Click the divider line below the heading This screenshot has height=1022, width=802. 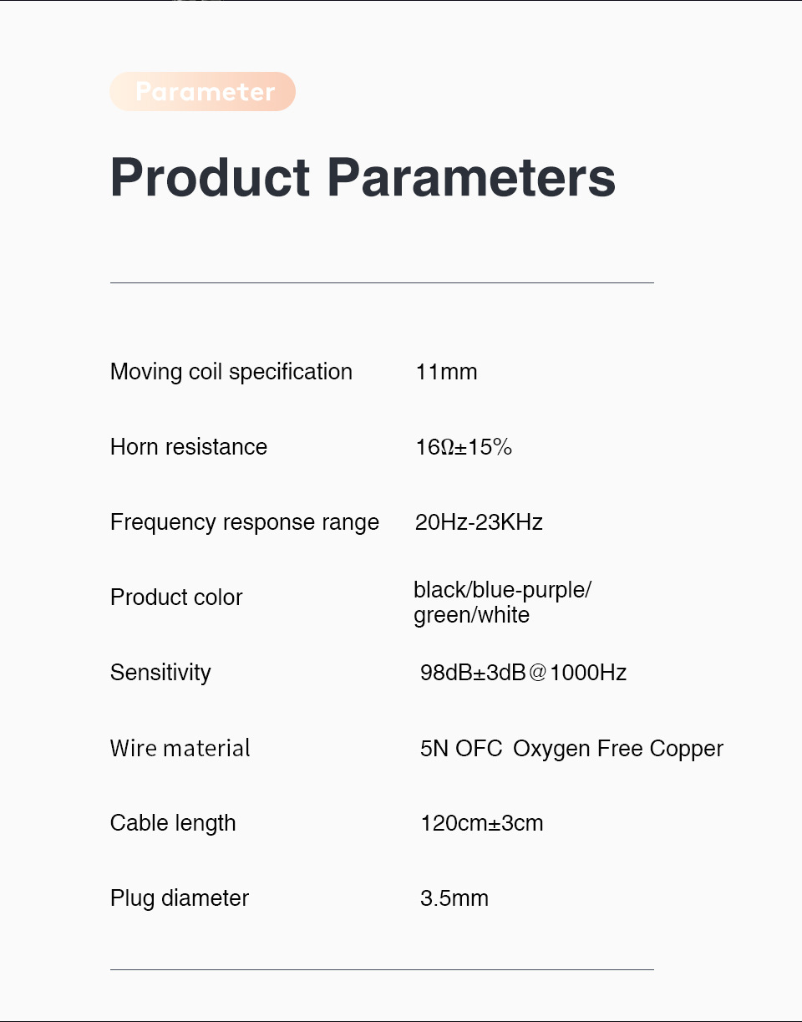382,283
